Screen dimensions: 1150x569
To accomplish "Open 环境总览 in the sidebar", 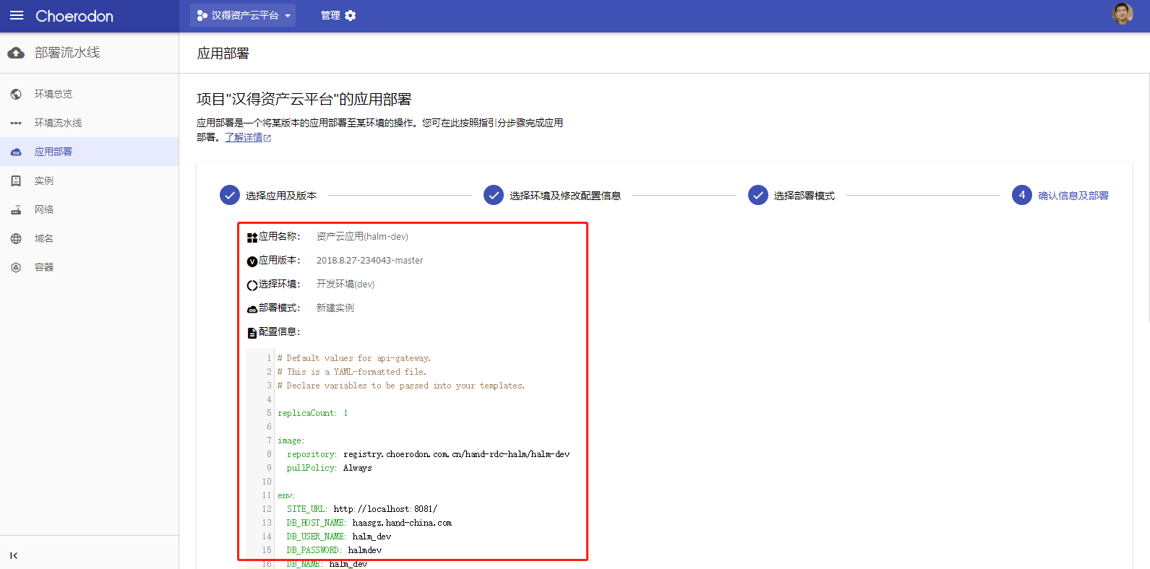I will coord(89,94).
